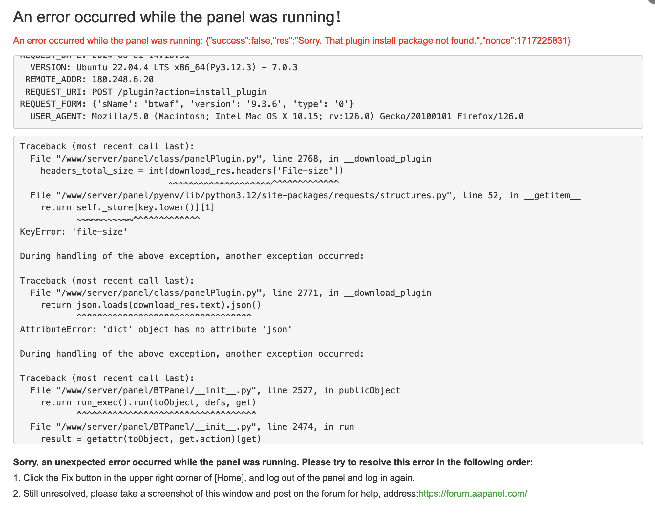Click the REMOTE_ADDR 180.248.6.20 line
Viewport: 655px width, 520px height.
89,80
